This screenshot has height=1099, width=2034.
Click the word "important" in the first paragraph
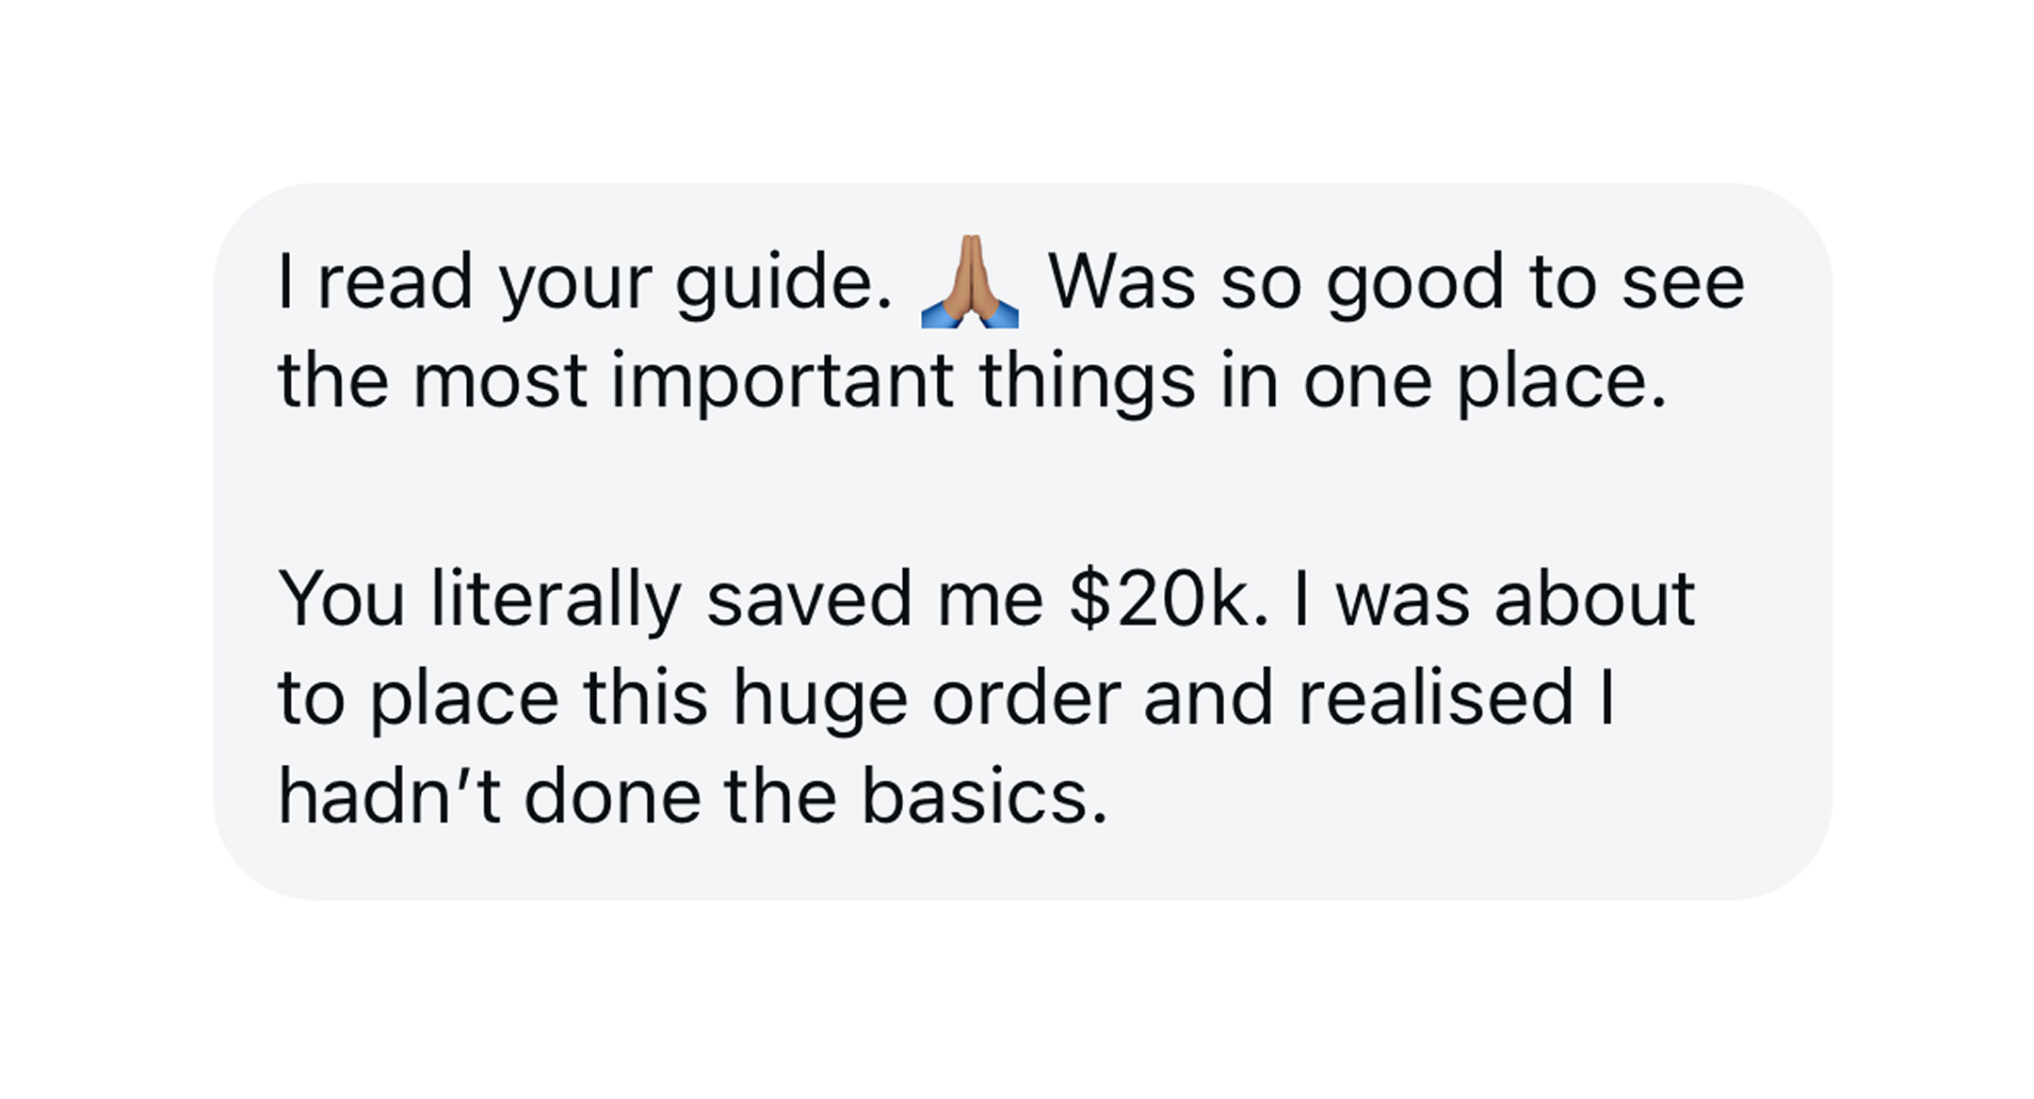click(x=782, y=382)
